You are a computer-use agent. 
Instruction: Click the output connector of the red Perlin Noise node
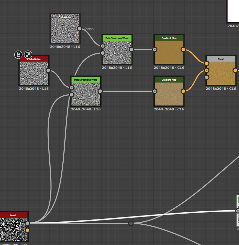point(48,70)
